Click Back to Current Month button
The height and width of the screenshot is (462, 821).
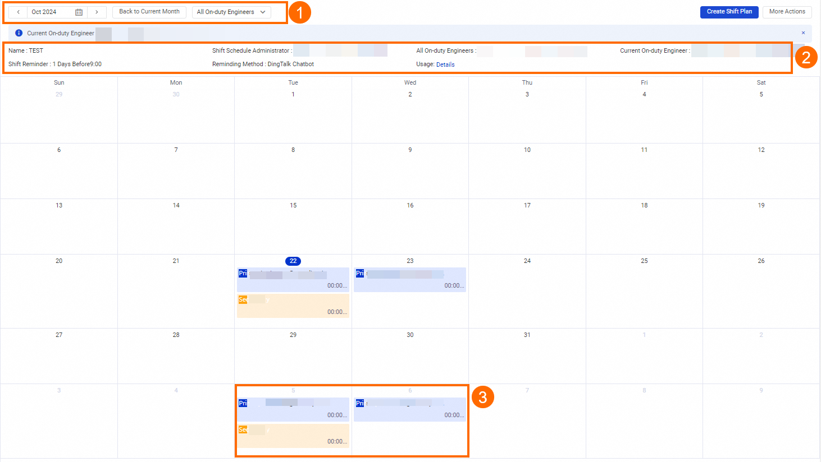click(149, 12)
